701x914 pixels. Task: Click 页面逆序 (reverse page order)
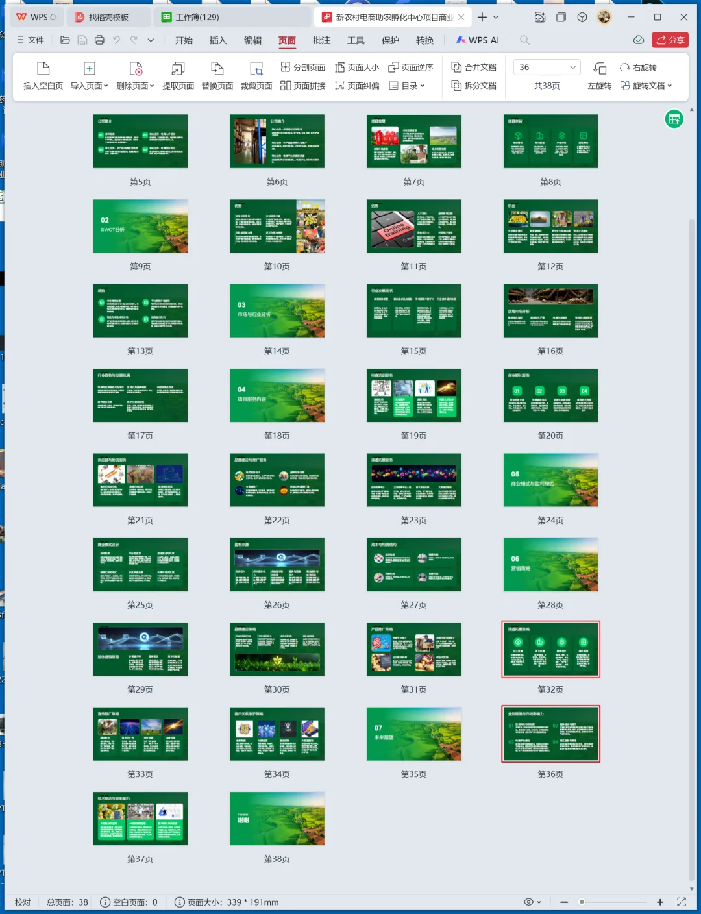[x=411, y=67]
